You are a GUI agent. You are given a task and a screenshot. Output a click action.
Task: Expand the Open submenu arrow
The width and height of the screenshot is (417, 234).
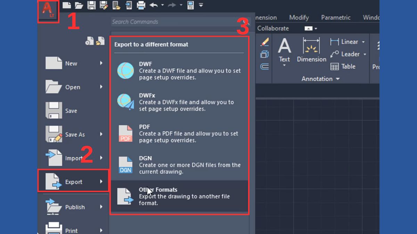coord(101,87)
